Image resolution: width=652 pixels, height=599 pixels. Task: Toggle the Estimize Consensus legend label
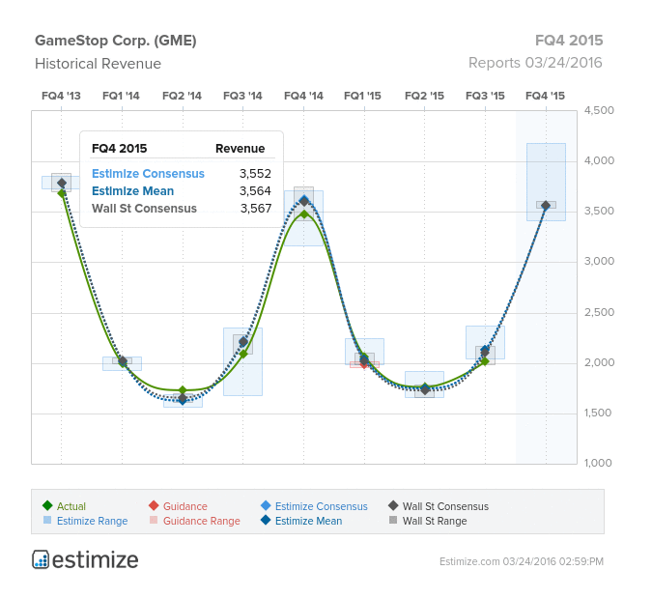coord(322,506)
